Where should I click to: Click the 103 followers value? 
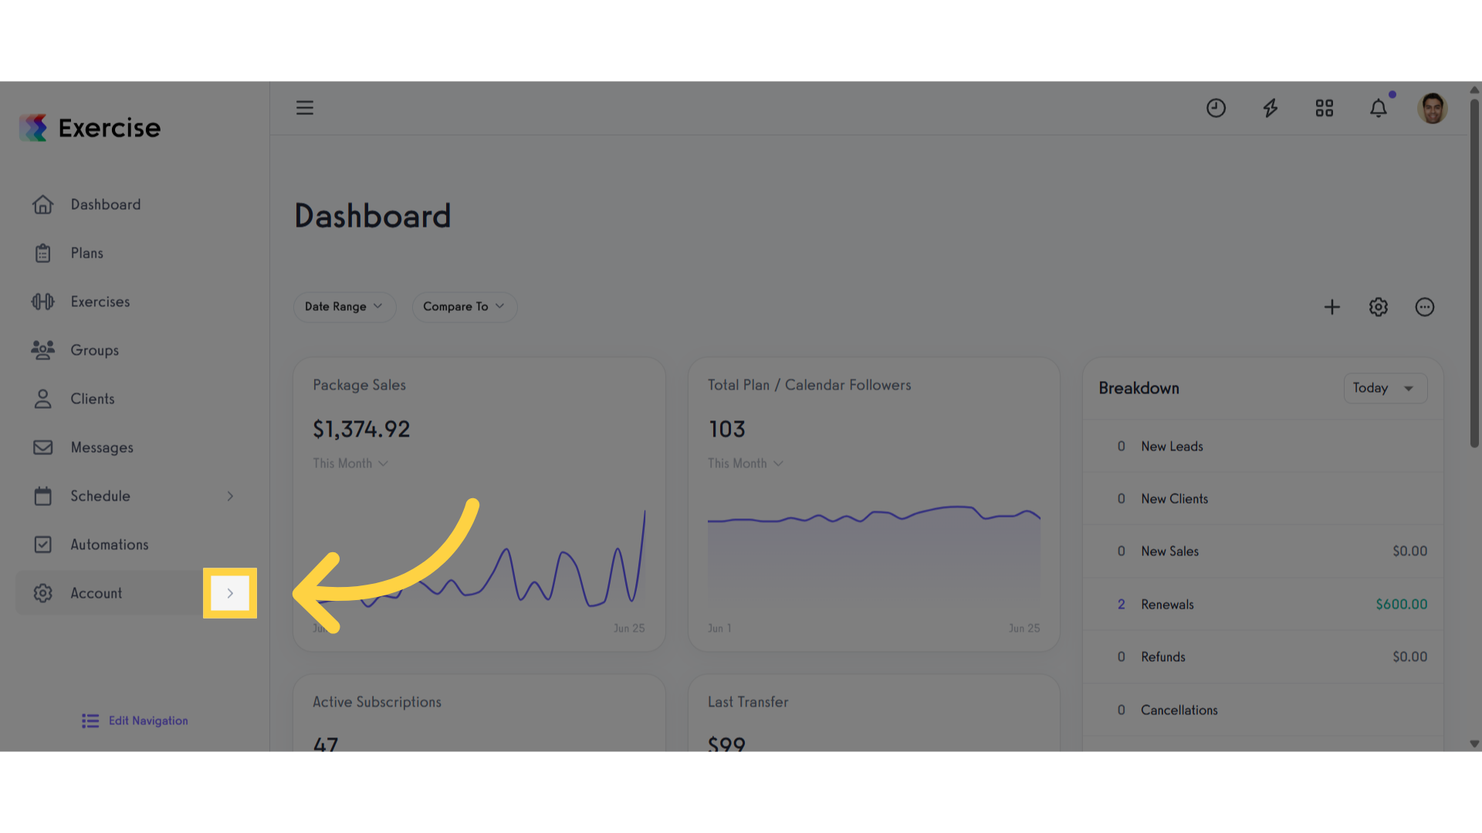point(727,430)
